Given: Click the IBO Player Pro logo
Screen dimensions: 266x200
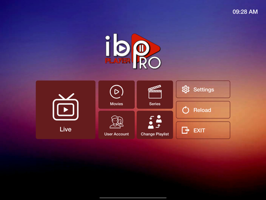Looking at the screenshot, I should pyautogui.click(x=133, y=51).
